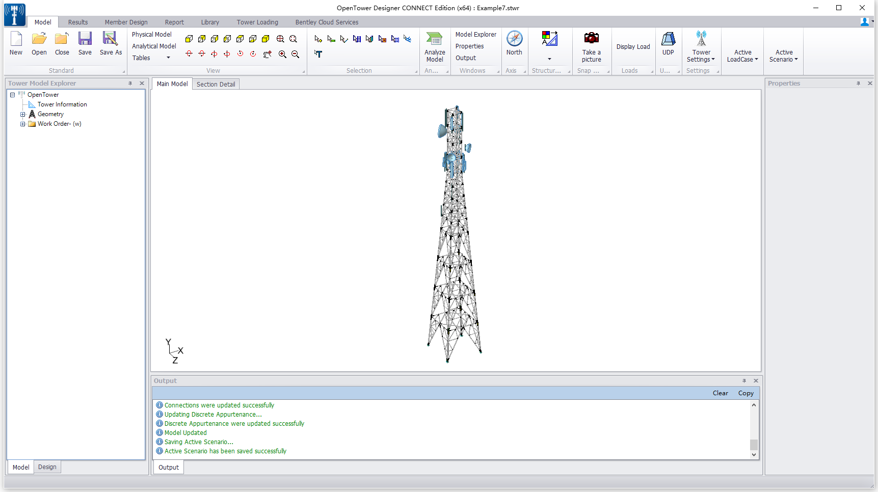Save the model with the Save icon

coord(85,39)
